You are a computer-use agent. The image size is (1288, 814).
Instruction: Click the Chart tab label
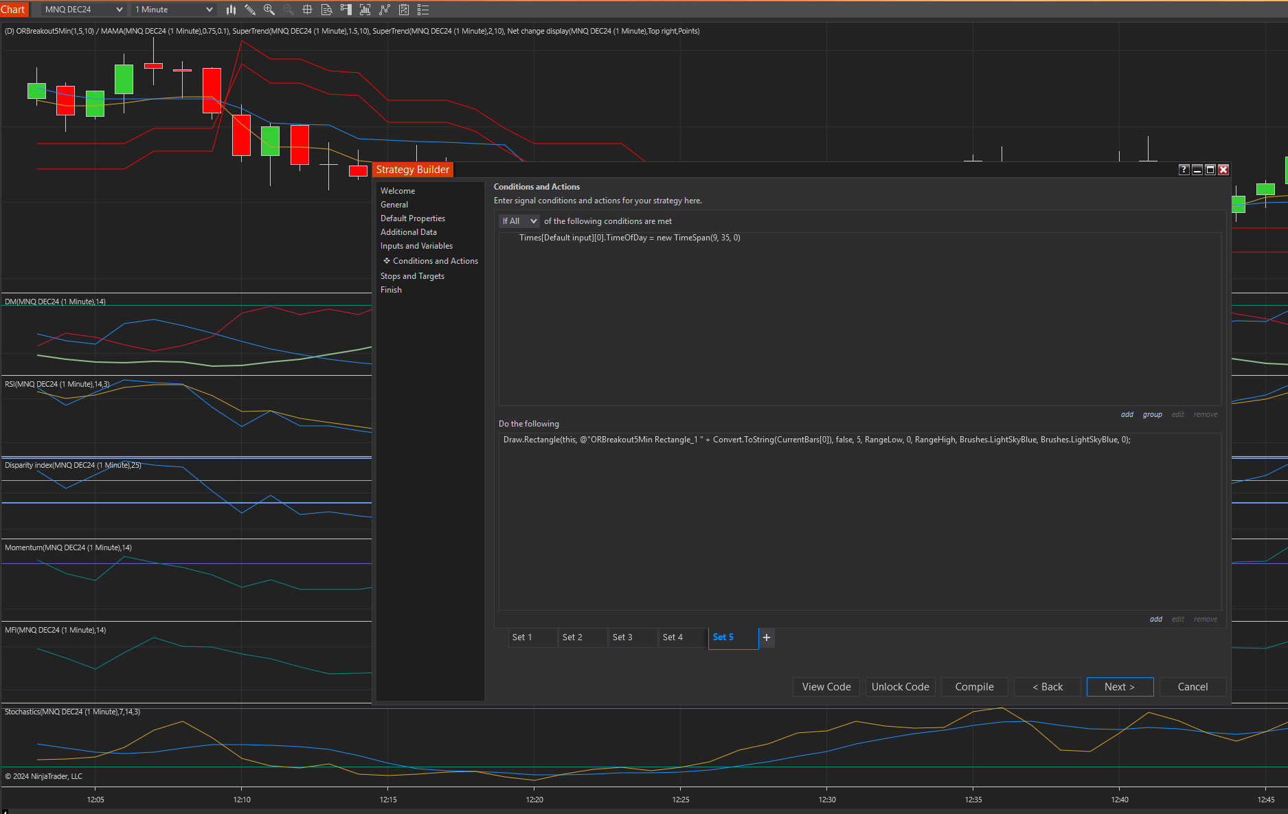tap(13, 10)
